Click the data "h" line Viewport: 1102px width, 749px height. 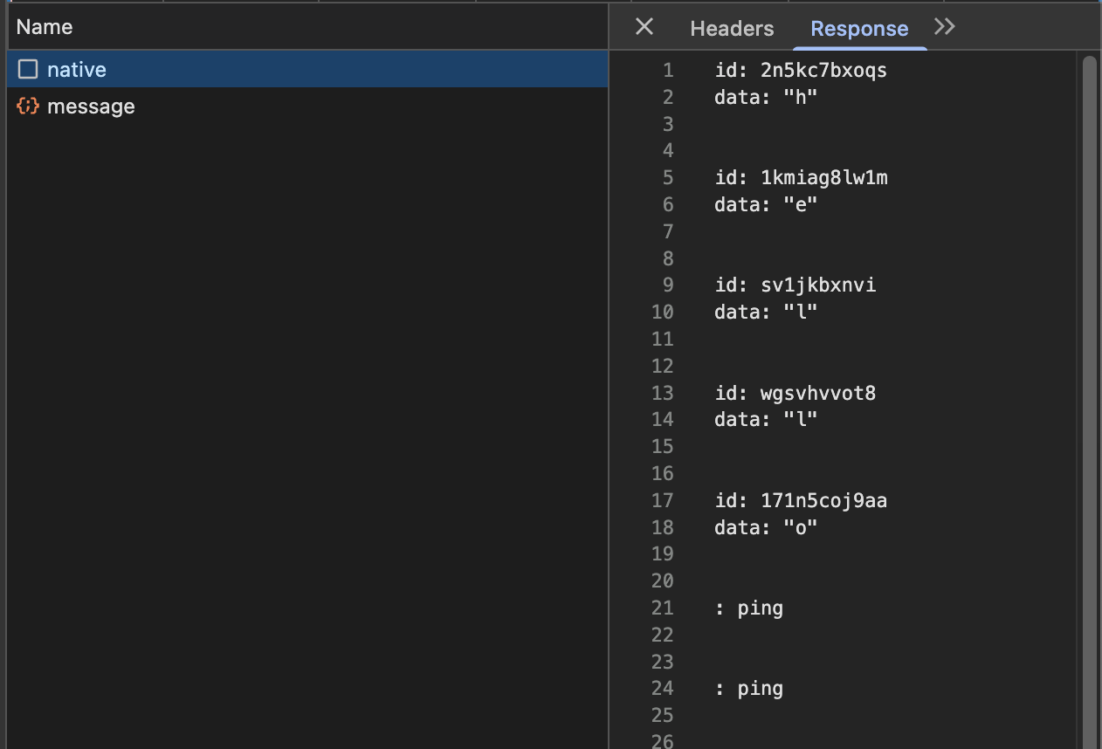pos(765,97)
